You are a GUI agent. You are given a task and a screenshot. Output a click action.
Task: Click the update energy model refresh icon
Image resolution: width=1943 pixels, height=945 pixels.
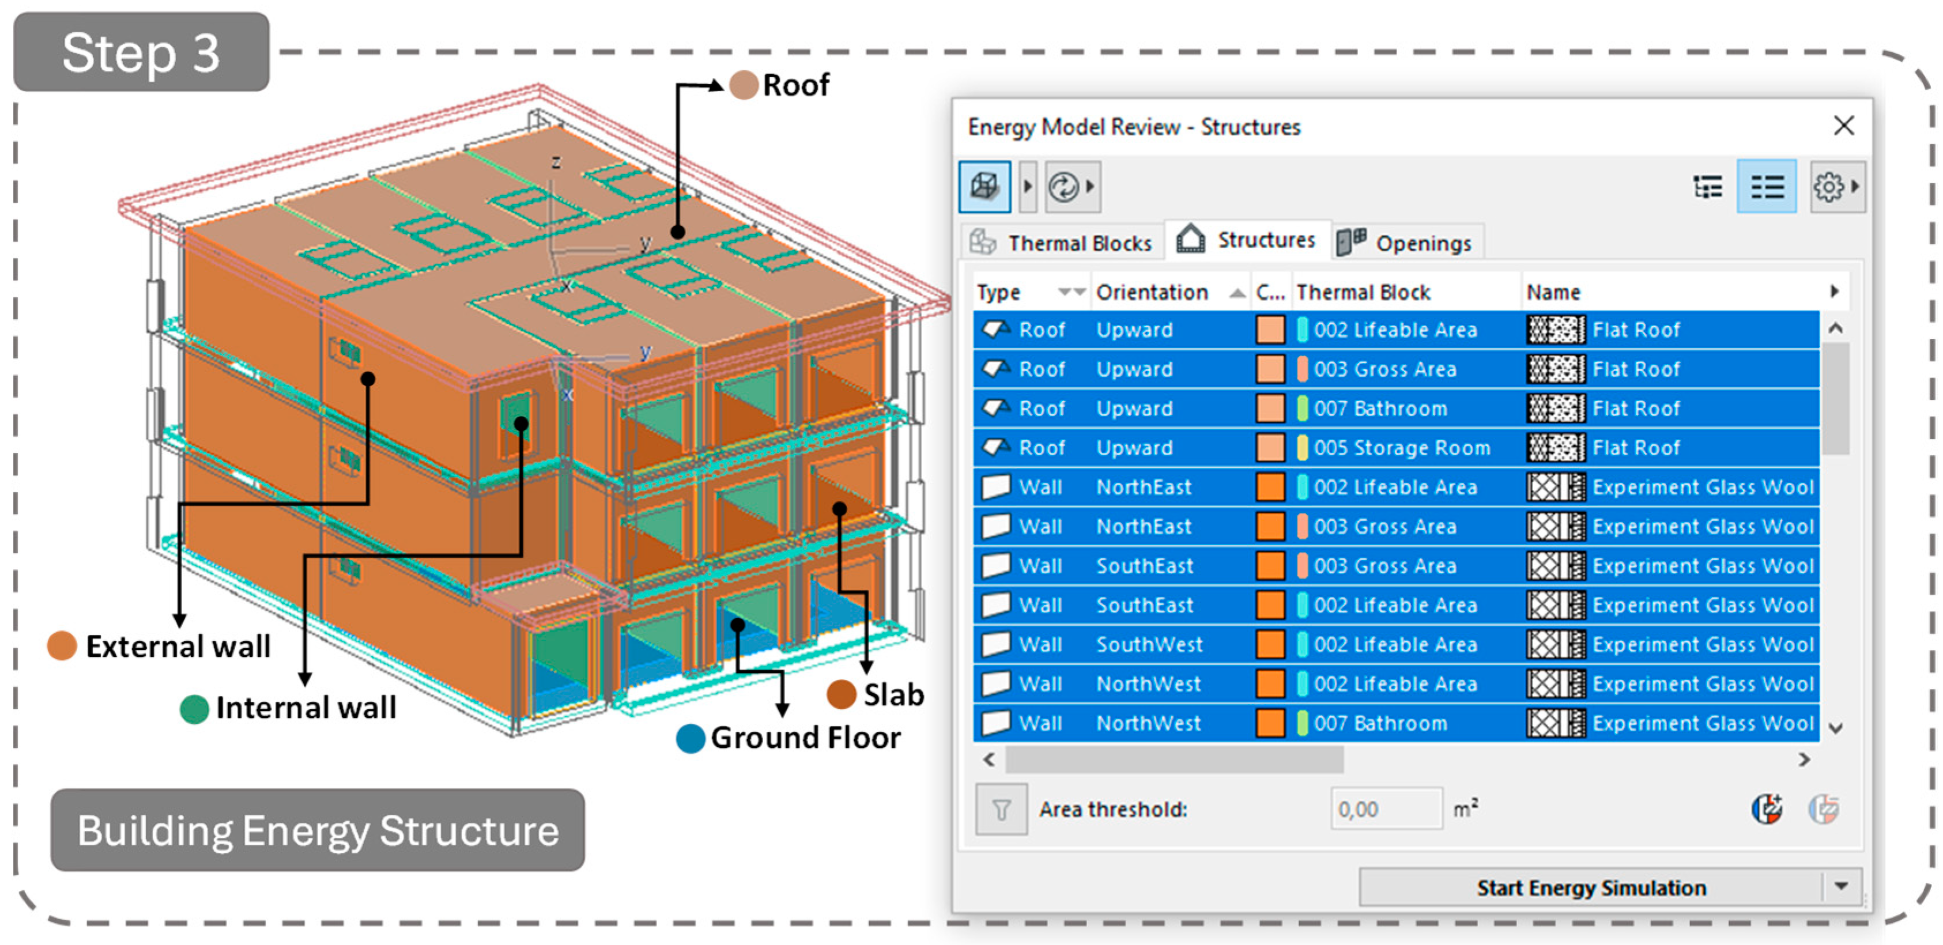coord(1063,186)
